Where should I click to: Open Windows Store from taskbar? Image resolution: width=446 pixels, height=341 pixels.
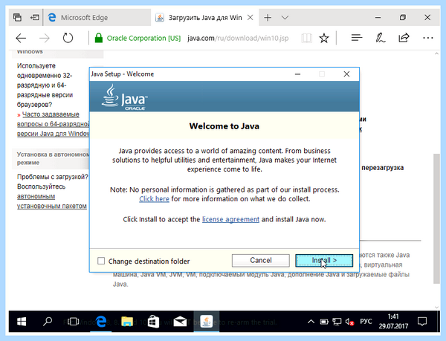[x=154, y=322]
